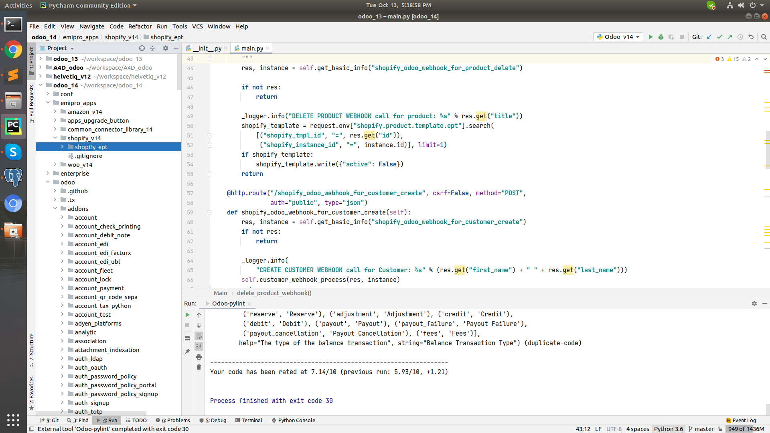770x433 pixels.
Task: Toggle scroll to end in Run console
Action: coord(199,346)
